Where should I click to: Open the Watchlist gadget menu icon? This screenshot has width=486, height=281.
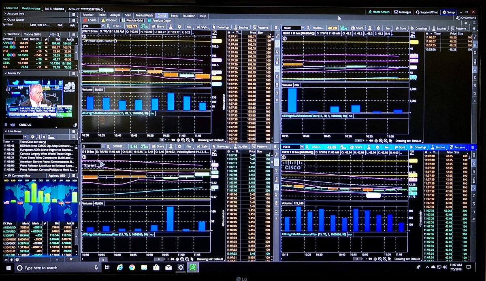tap(74, 34)
